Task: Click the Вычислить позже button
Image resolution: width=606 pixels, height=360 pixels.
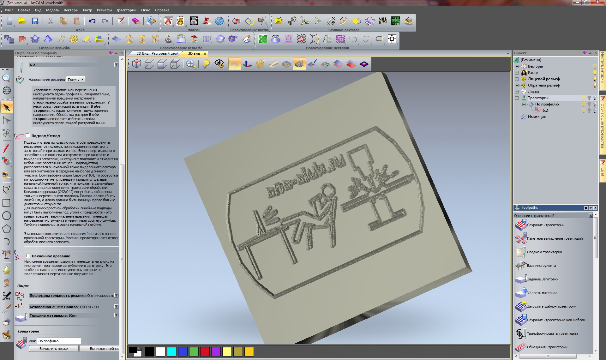Action: 53,349
